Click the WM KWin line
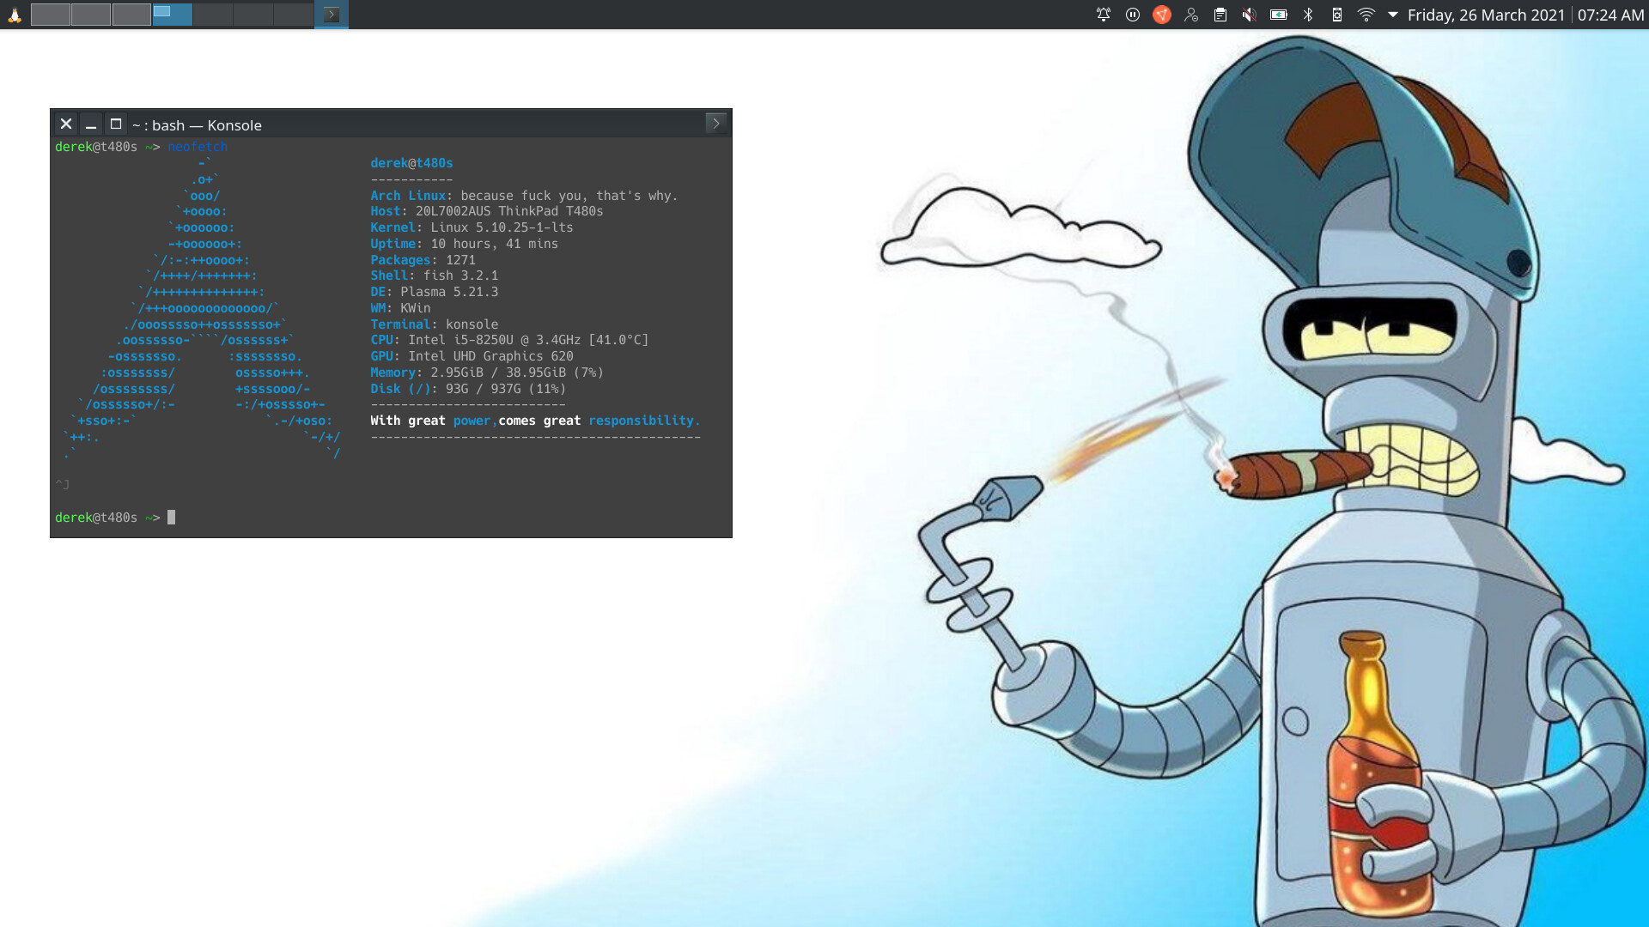1649x927 pixels. point(400,308)
